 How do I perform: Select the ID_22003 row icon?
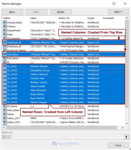5,74
